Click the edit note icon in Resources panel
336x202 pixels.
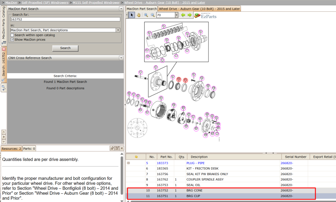(x=117, y=148)
